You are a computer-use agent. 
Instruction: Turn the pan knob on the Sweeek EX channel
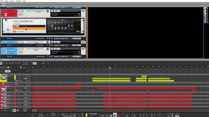pyautogui.click(x=48, y=42)
